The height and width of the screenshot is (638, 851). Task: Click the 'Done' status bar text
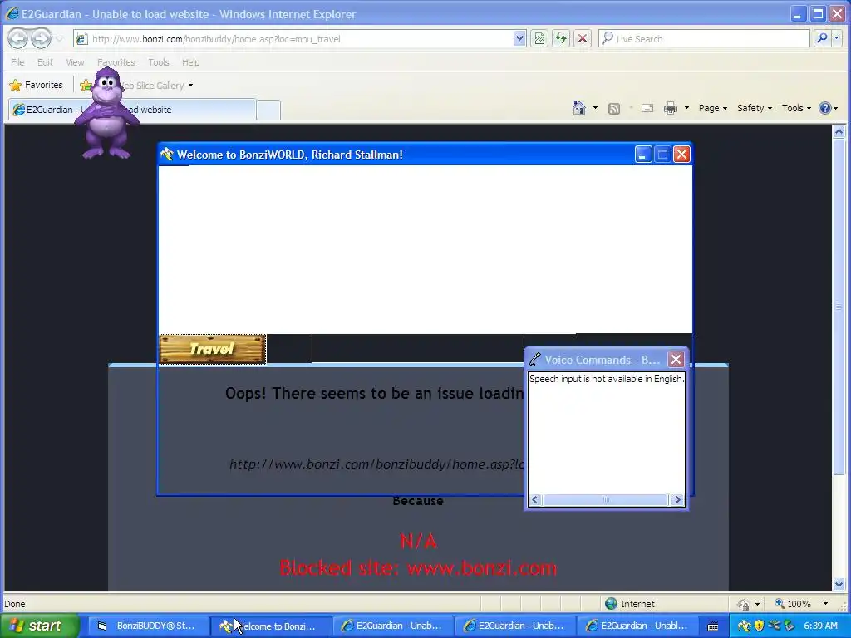(15, 604)
